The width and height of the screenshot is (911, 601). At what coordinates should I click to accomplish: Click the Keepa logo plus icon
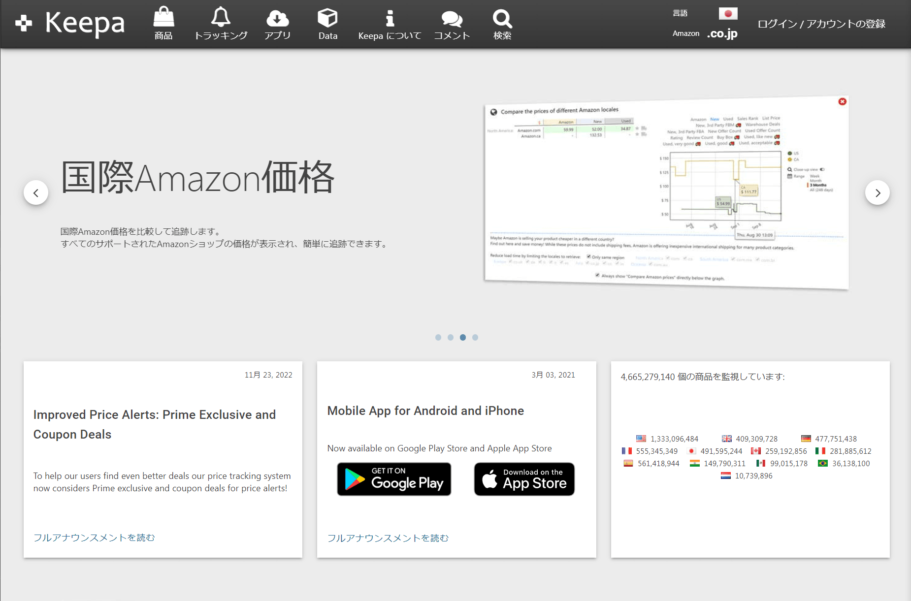(x=24, y=23)
